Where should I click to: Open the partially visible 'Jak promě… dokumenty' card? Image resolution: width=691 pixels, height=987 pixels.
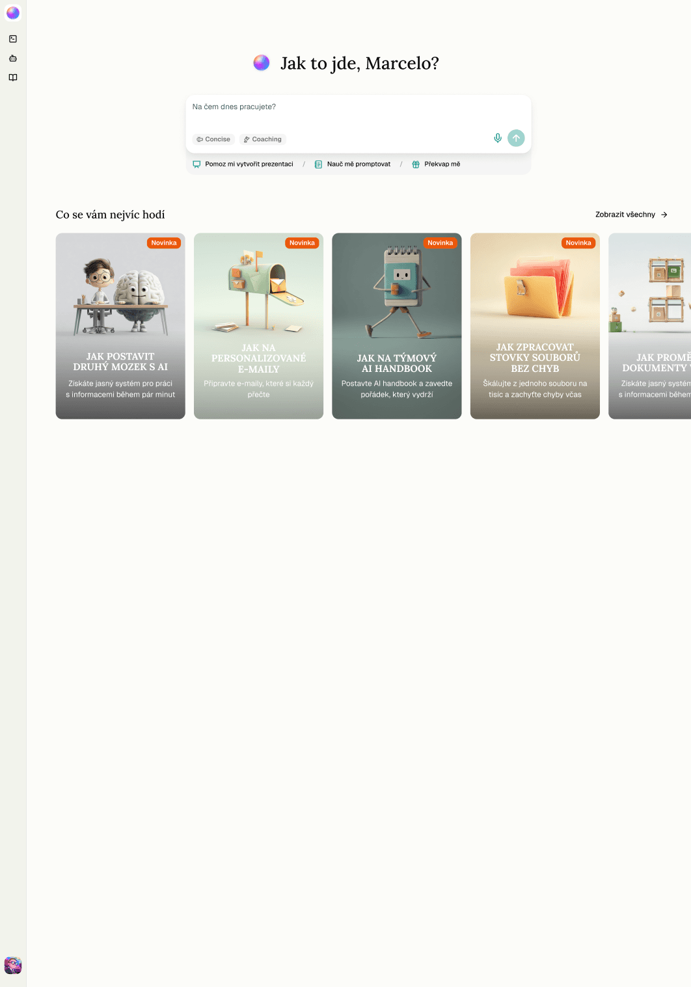[x=650, y=326]
